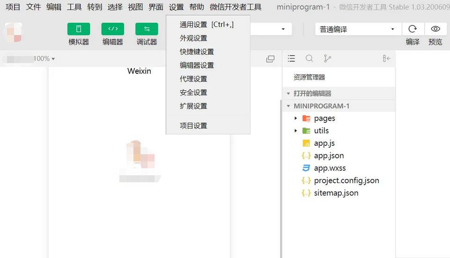Click the app.js file icon
Viewport: 450px width, 258px height.
pyautogui.click(x=306, y=143)
